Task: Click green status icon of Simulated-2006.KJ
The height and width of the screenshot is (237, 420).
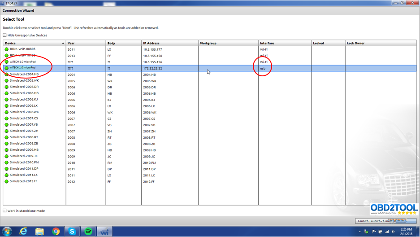Action: [6, 100]
